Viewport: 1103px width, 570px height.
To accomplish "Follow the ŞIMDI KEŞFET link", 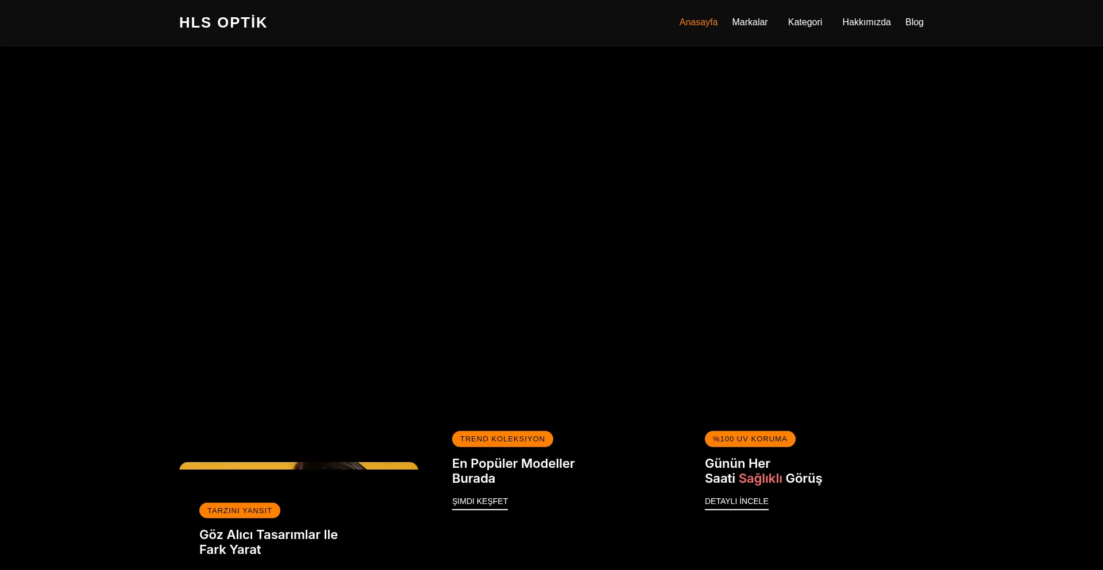I will (x=480, y=501).
